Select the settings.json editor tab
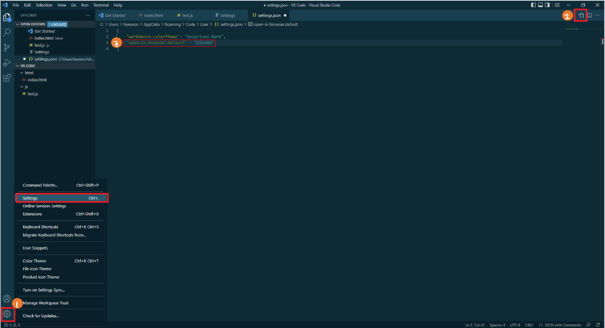 [269, 15]
